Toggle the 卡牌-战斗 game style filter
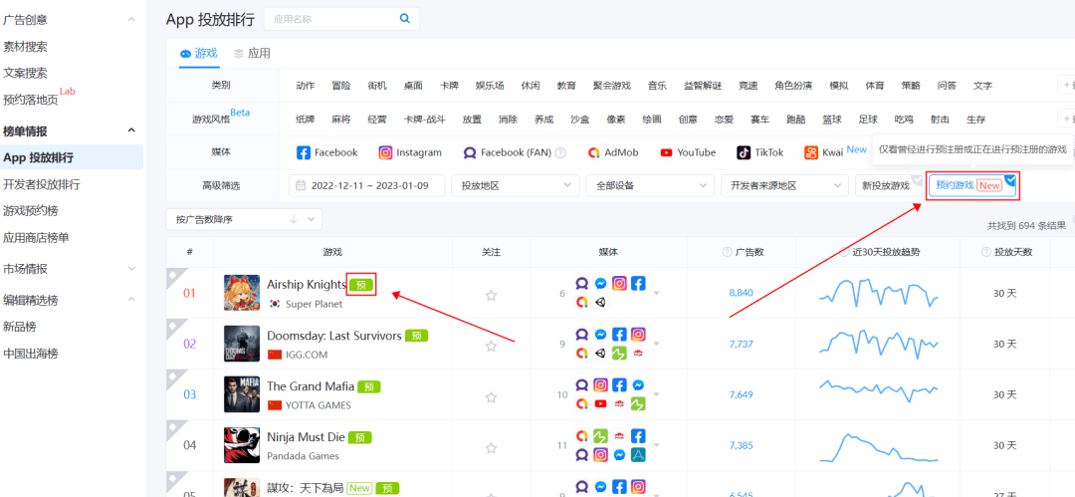Viewport: 1075px width, 497px height. pos(425,120)
